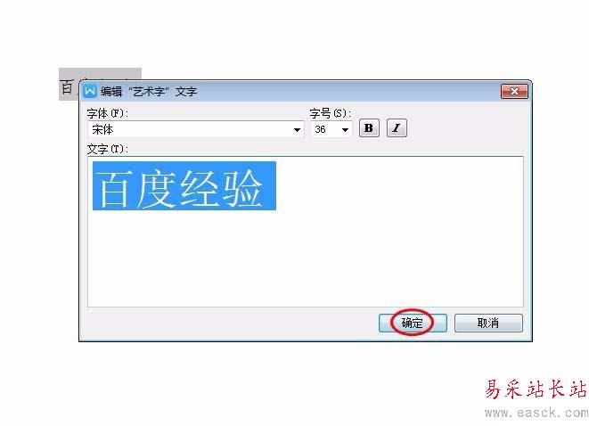Click the highlighted character 百 in the edit box
Image resolution: width=589 pixels, height=426 pixels.
click(x=114, y=188)
